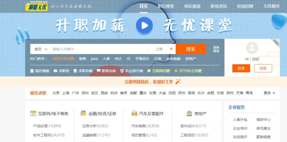Click the 国际 corner ribbon
Viewport: 287px width, 142px height.
tap(276, 43)
